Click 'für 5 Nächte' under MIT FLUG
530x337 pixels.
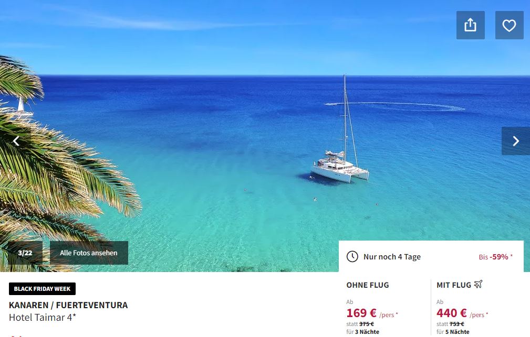453,332
